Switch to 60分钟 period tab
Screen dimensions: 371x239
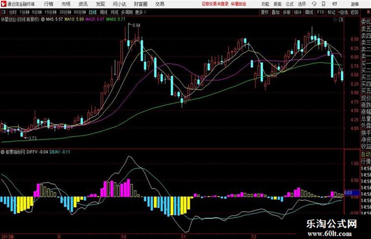point(80,12)
